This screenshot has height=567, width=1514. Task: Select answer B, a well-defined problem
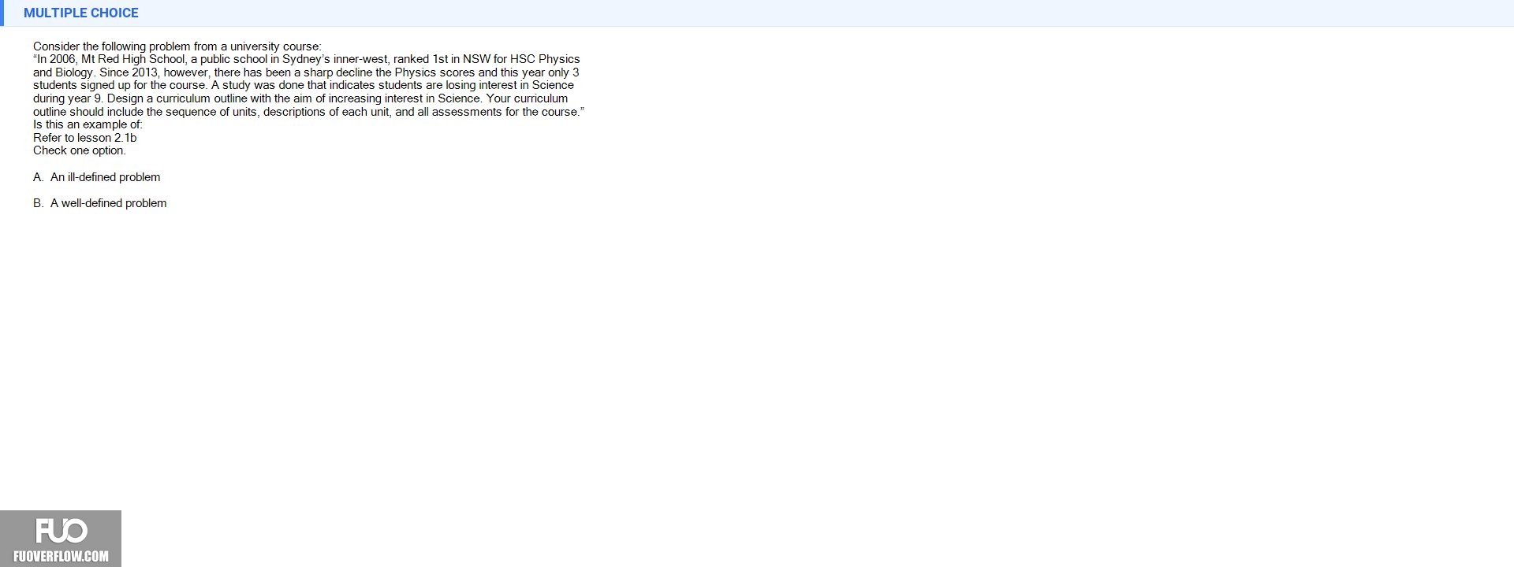99,203
